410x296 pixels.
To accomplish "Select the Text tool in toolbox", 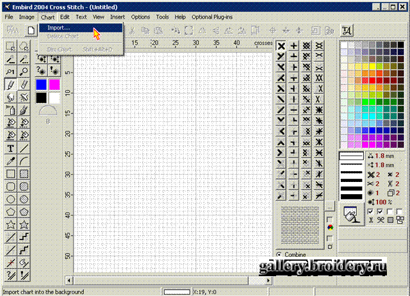I will (x=11, y=148).
